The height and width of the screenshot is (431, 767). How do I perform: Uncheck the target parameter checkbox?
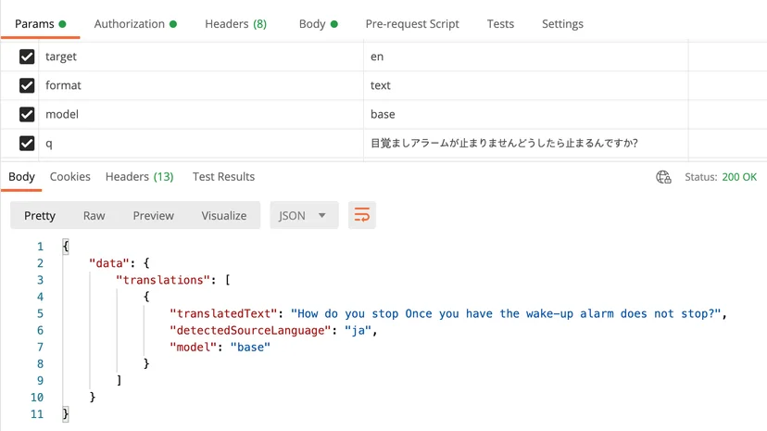click(x=27, y=57)
